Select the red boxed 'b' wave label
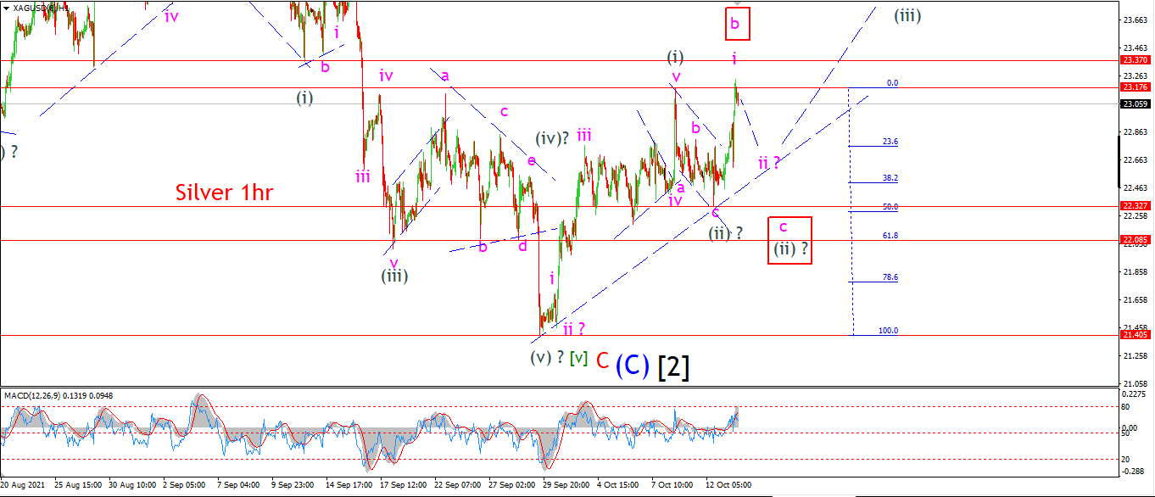The image size is (1155, 497). (735, 24)
